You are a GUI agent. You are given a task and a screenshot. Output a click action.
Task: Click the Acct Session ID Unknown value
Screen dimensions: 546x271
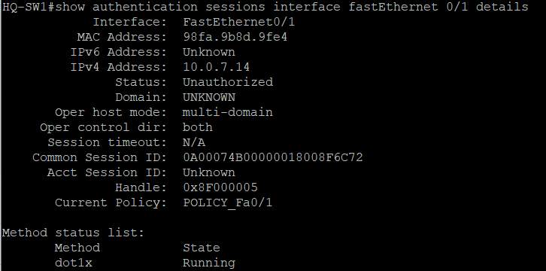[209, 172]
